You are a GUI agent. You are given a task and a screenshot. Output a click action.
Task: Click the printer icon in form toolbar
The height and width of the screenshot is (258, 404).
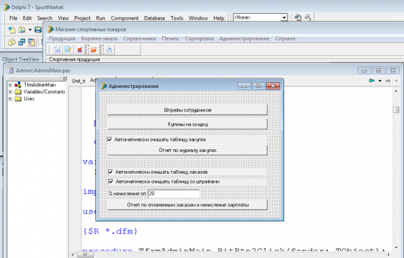(109, 50)
